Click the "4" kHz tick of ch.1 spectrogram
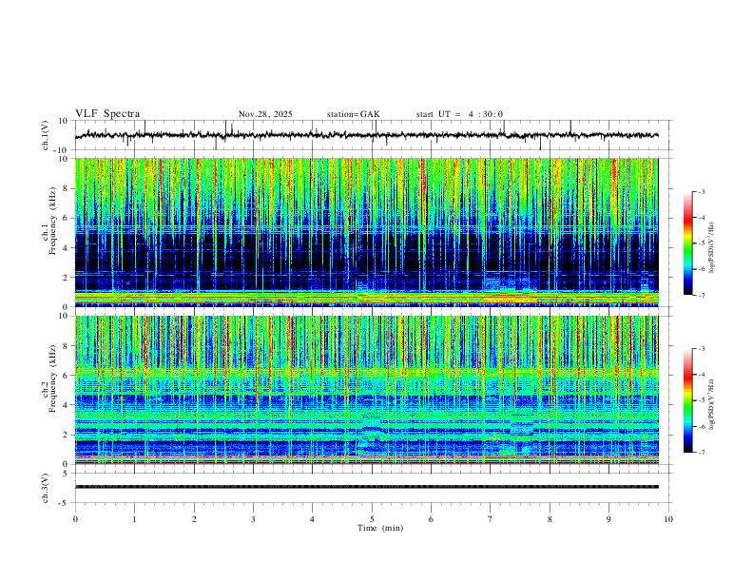Image resolution: width=753 pixels, height=582 pixels. tap(66, 248)
